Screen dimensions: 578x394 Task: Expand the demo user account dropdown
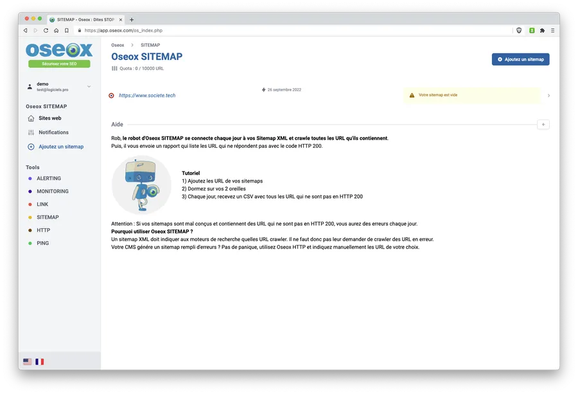(x=89, y=87)
